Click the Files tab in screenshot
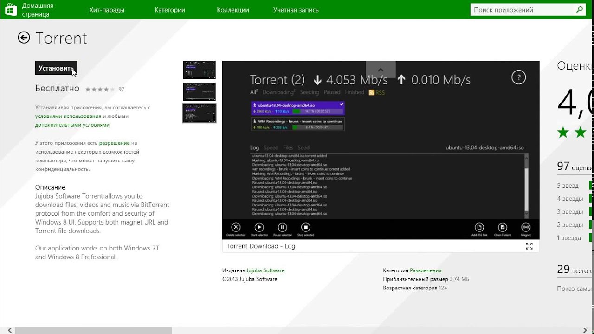This screenshot has width=594, height=334. tap(288, 148)
